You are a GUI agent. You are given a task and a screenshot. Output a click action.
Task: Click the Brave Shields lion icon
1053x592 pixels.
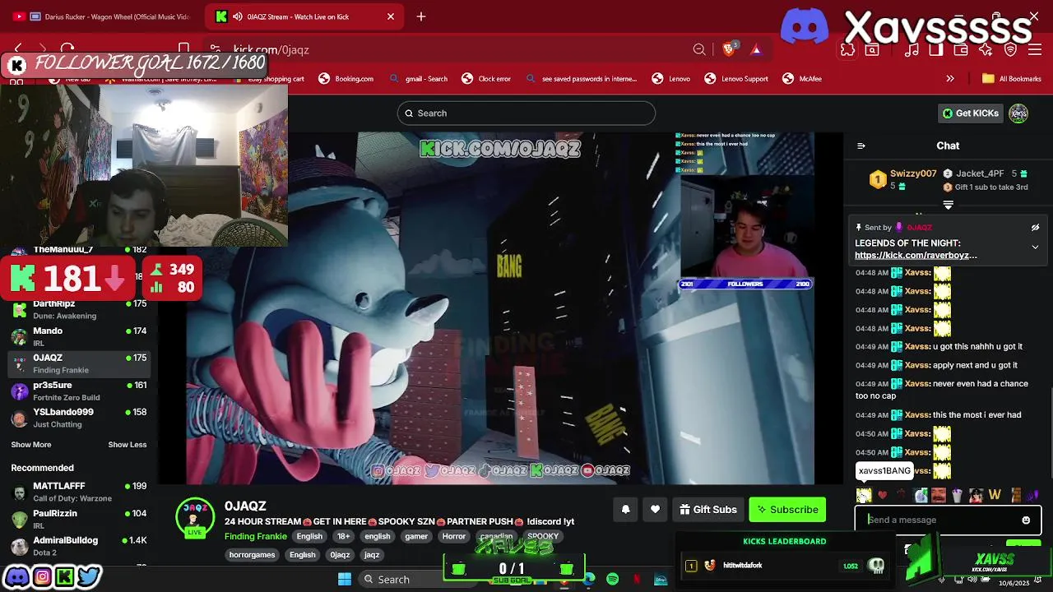[728, 49]
